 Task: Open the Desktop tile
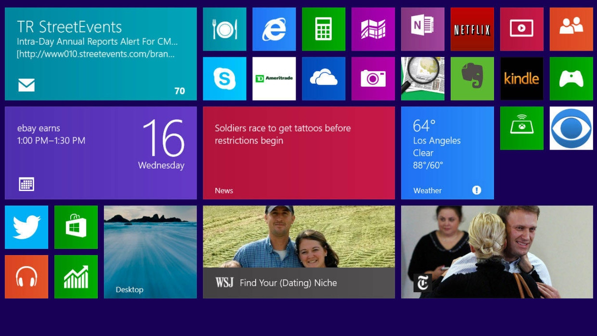point(150,252)
